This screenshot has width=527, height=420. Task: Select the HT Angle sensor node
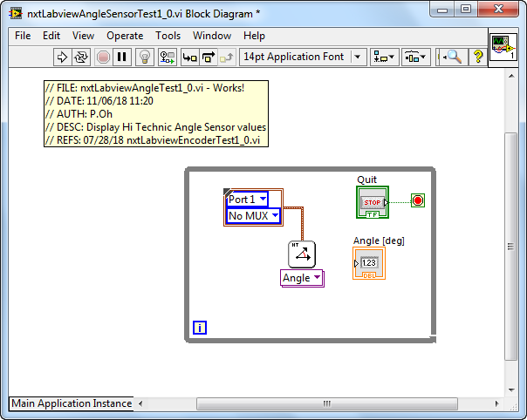tap(302, 254)
